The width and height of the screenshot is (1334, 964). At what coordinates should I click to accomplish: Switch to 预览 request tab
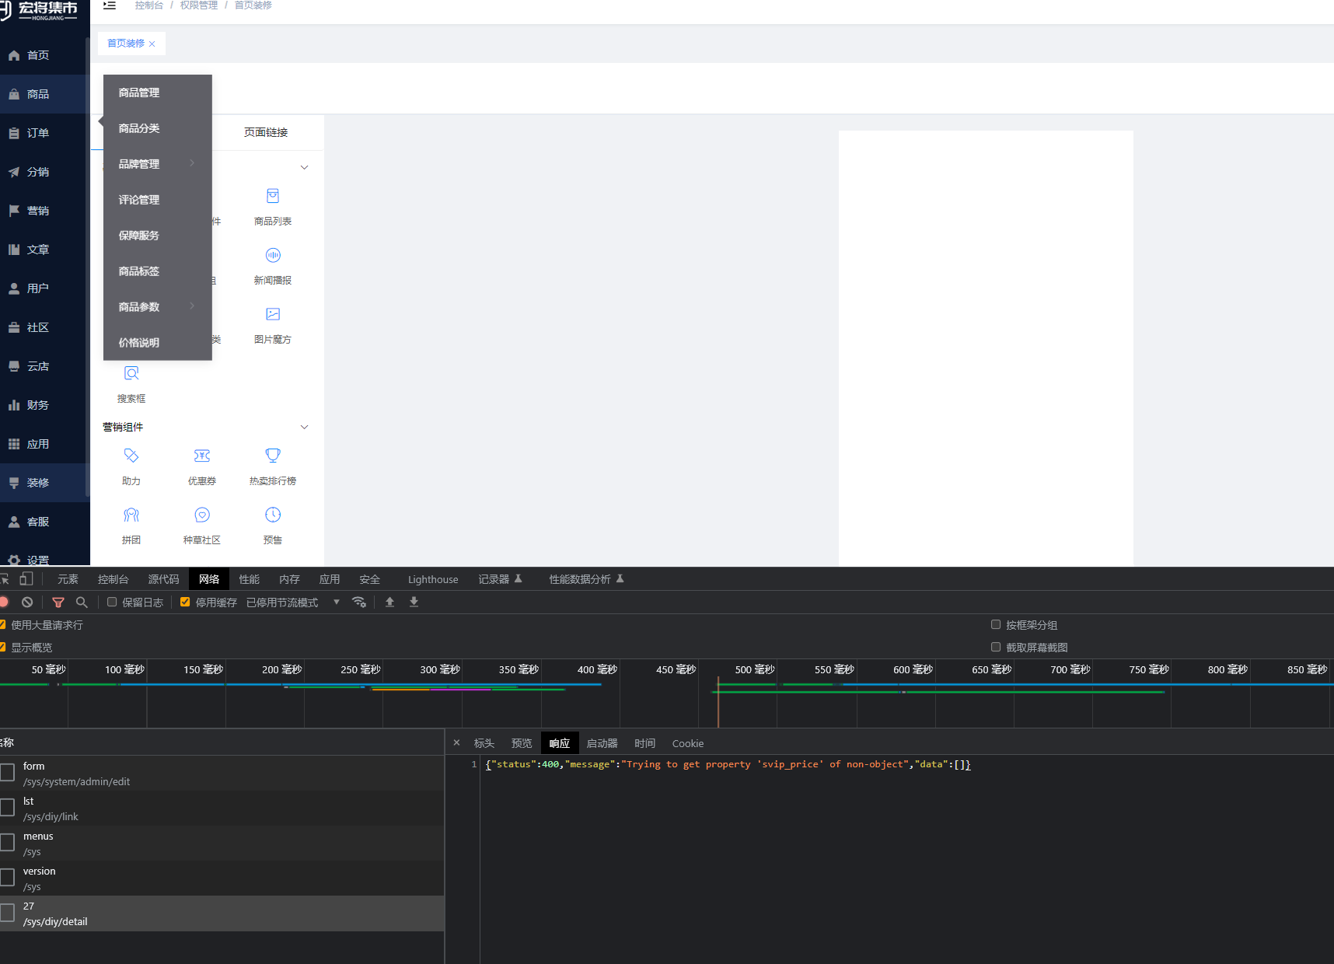click(522, 743)
